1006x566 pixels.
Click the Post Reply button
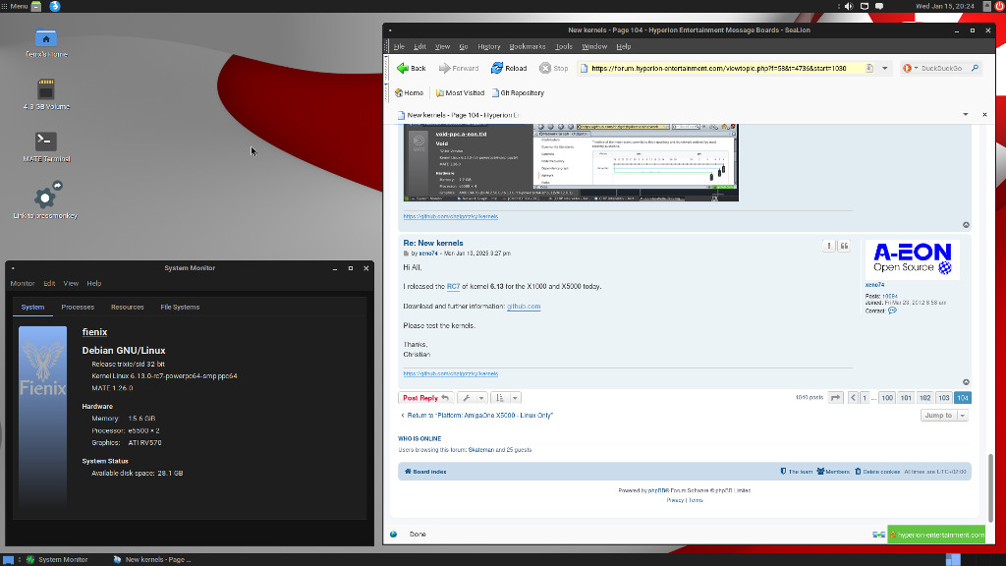[x=426, y=398]
